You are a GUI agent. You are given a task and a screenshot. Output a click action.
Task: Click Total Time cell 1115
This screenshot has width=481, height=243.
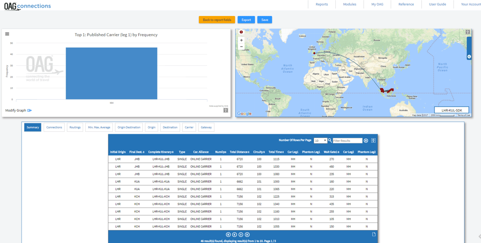pos(276,159)
